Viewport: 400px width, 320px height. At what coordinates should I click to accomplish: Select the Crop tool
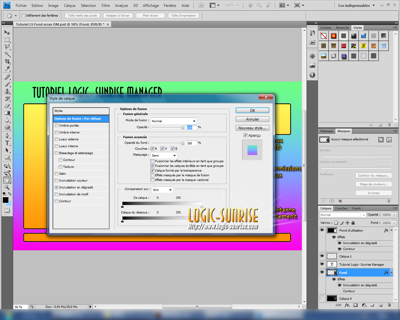[x=7, y=61]
